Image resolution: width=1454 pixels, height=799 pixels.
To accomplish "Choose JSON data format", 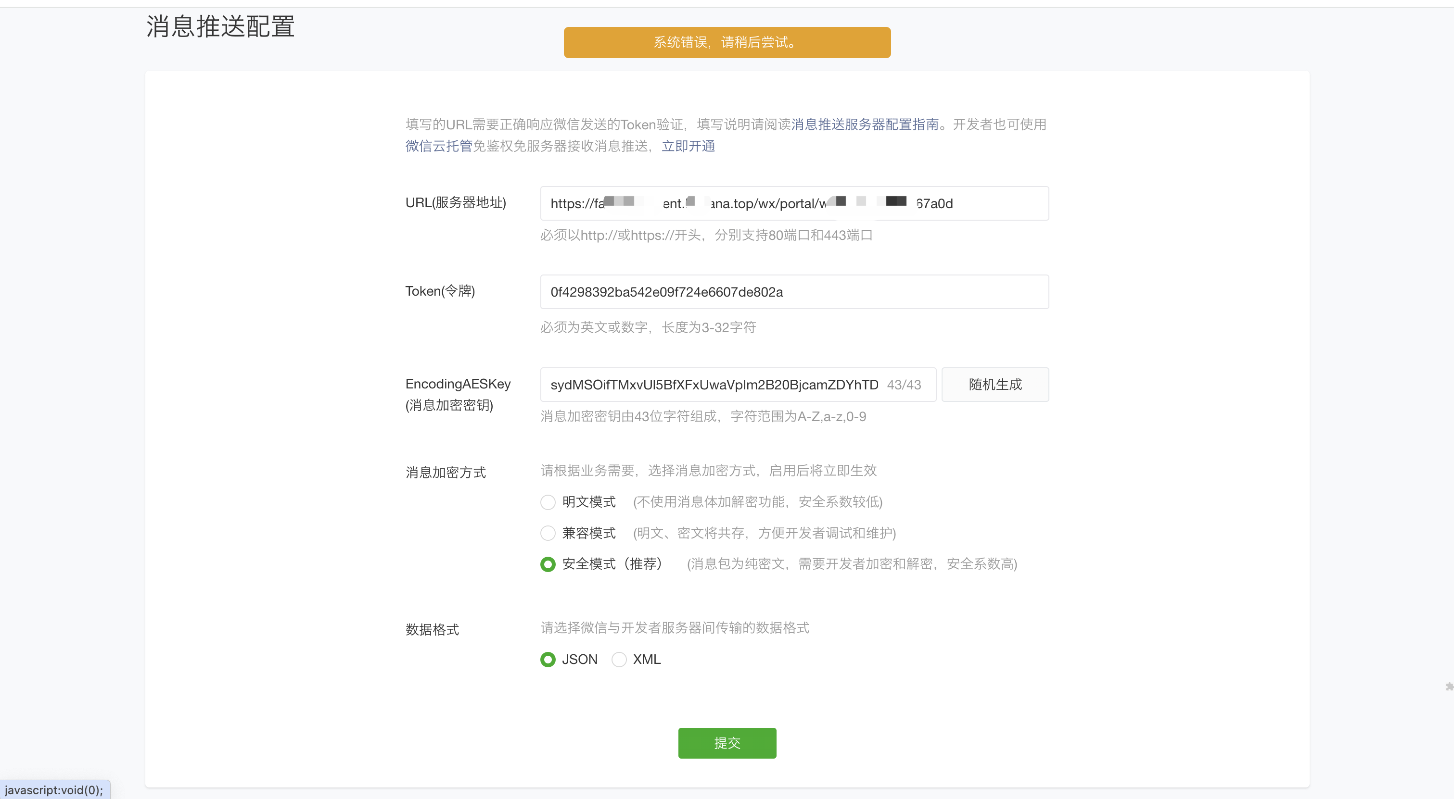I will coord(548,659).
